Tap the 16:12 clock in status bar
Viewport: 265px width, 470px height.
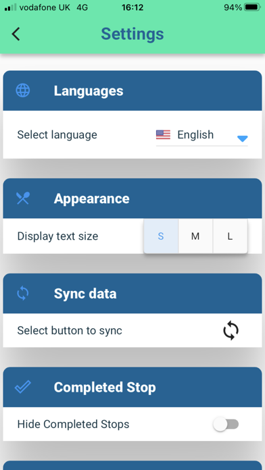tap(132, 7)
